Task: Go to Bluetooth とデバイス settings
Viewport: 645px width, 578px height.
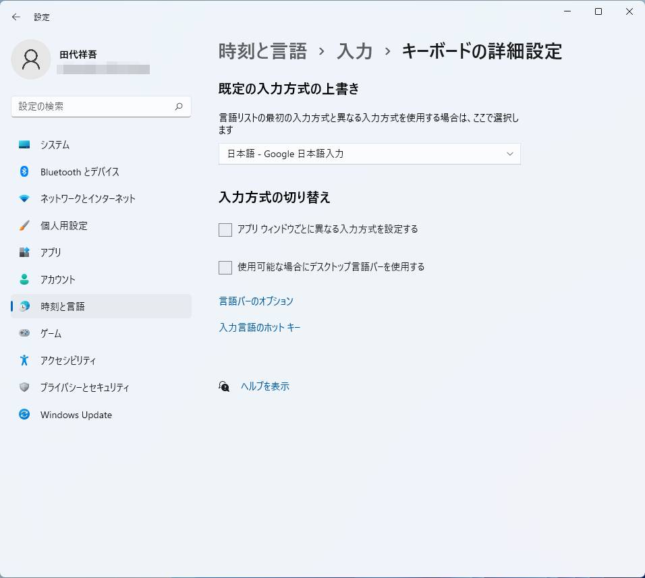Action: 101,172
